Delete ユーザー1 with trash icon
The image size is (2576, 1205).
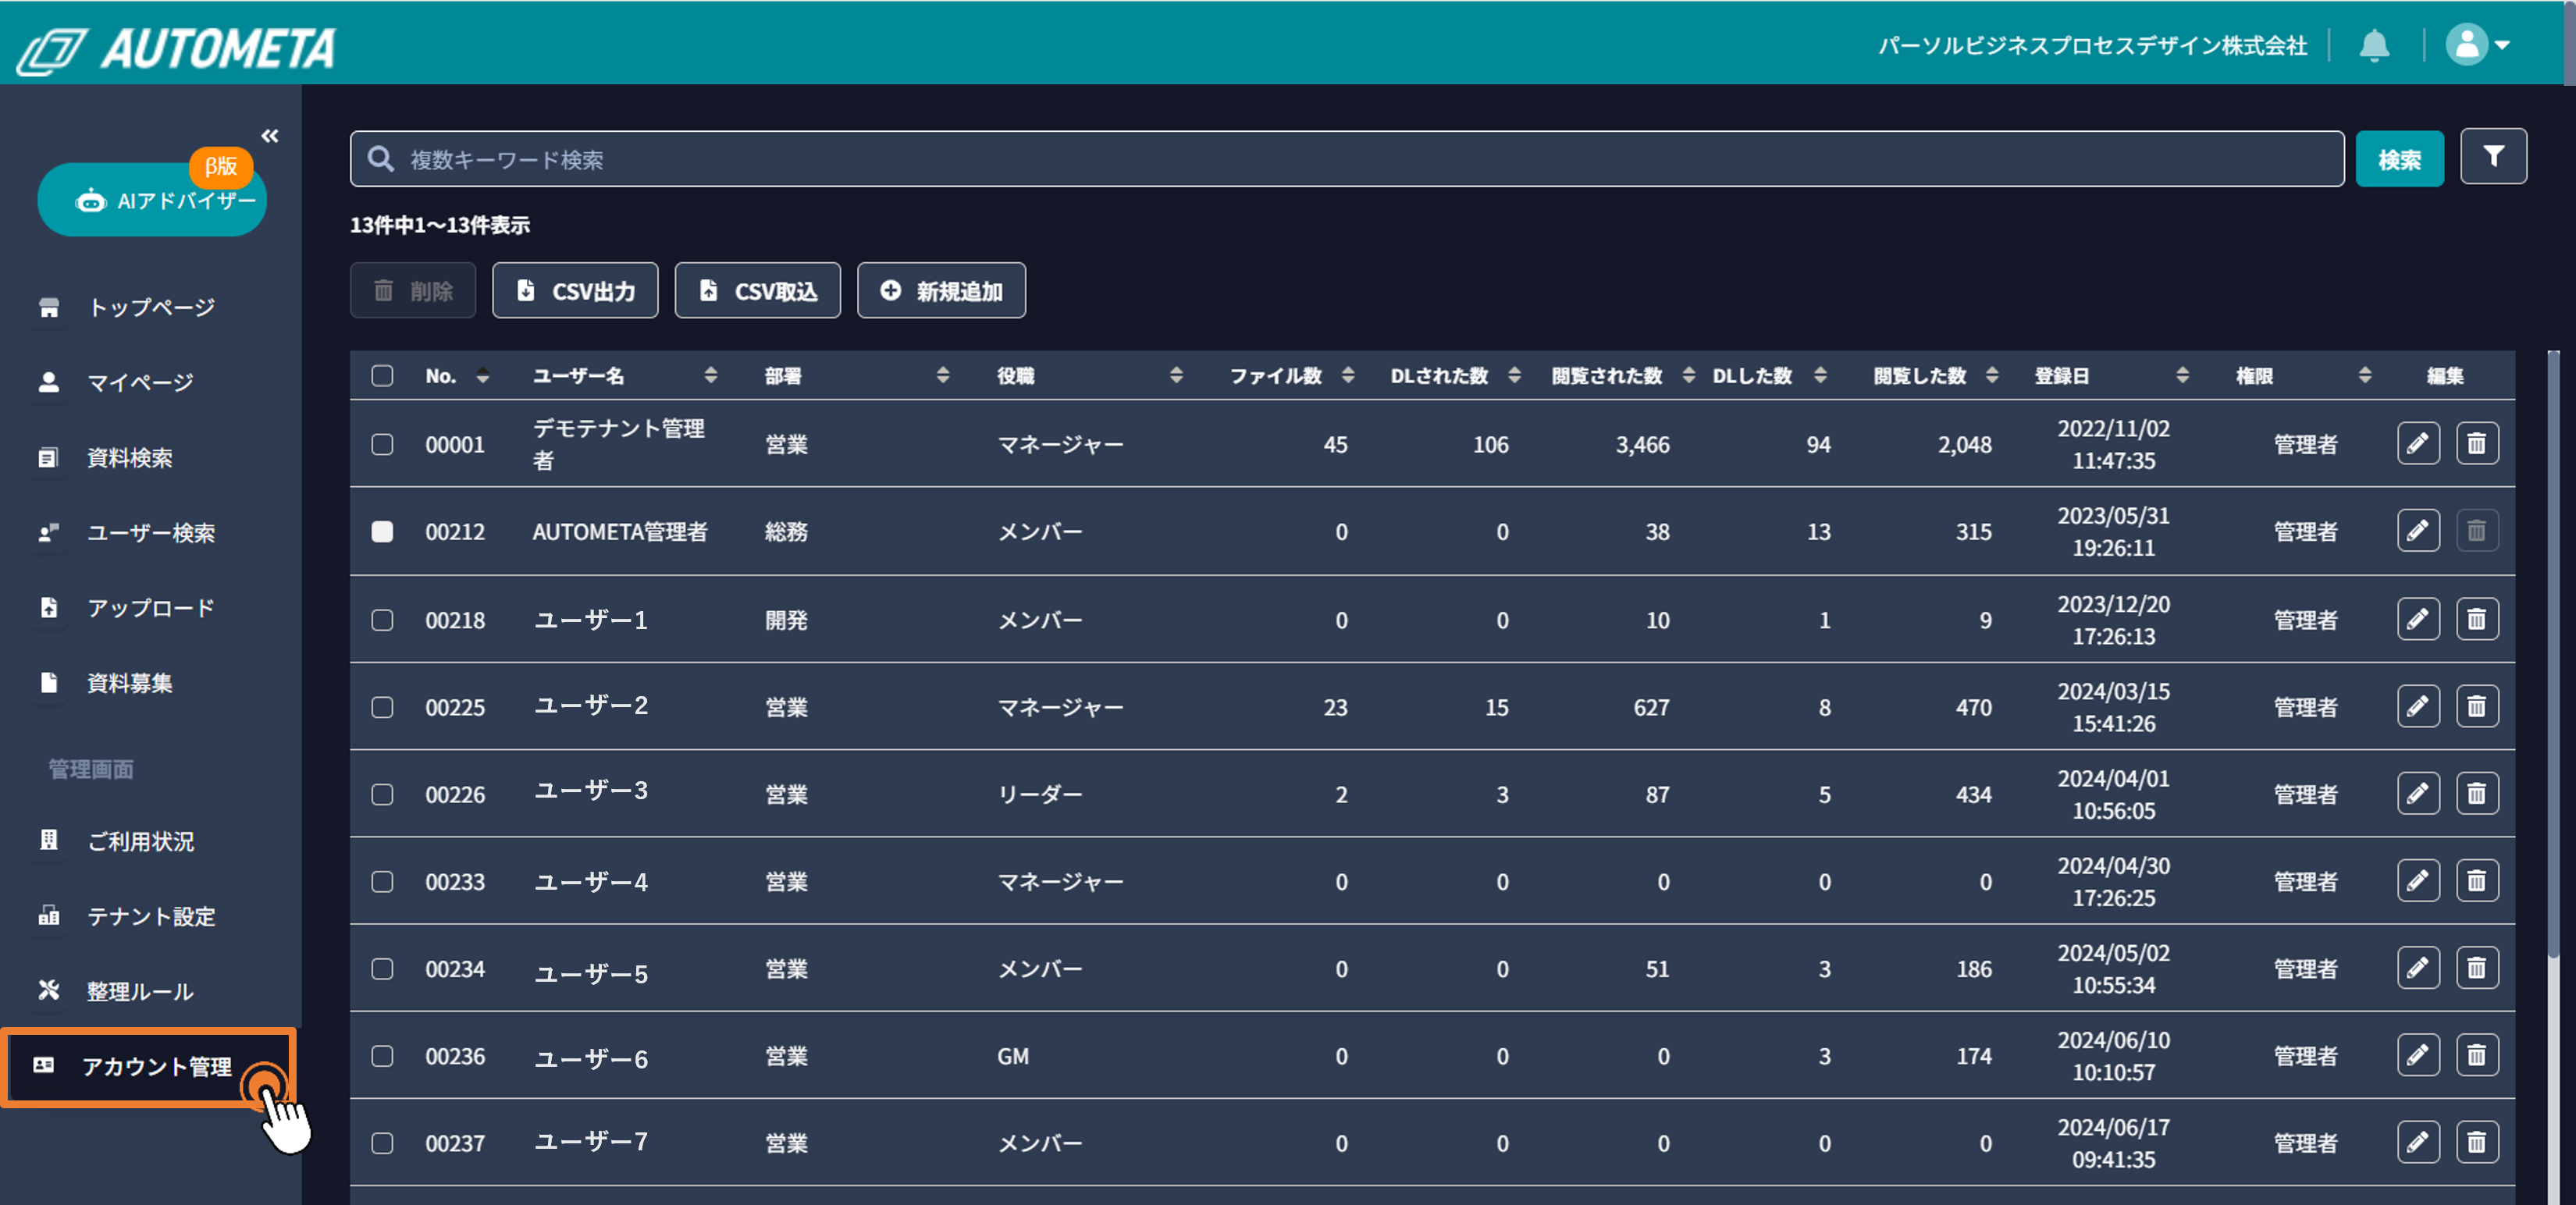pyautogui.click(x=2477, y=619)
